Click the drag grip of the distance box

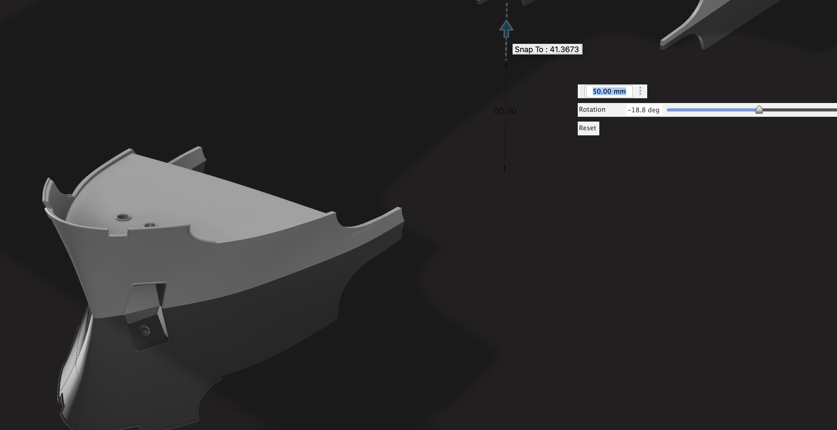pos(582,91)
